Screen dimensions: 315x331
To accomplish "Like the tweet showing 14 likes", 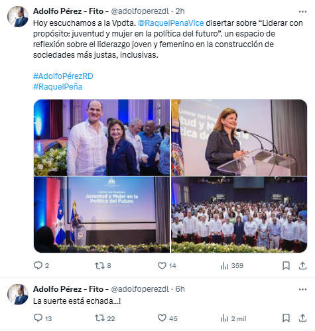I will [167, 265].
